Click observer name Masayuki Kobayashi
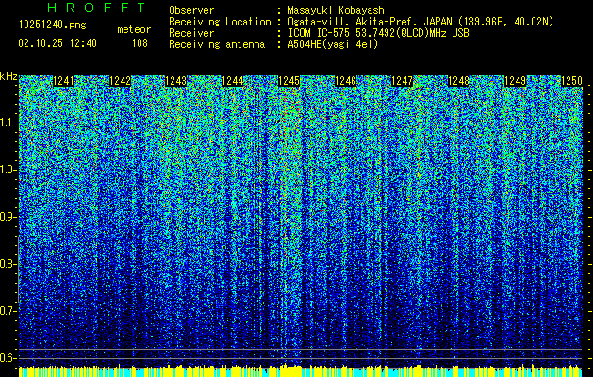 (x=338, y=10)
